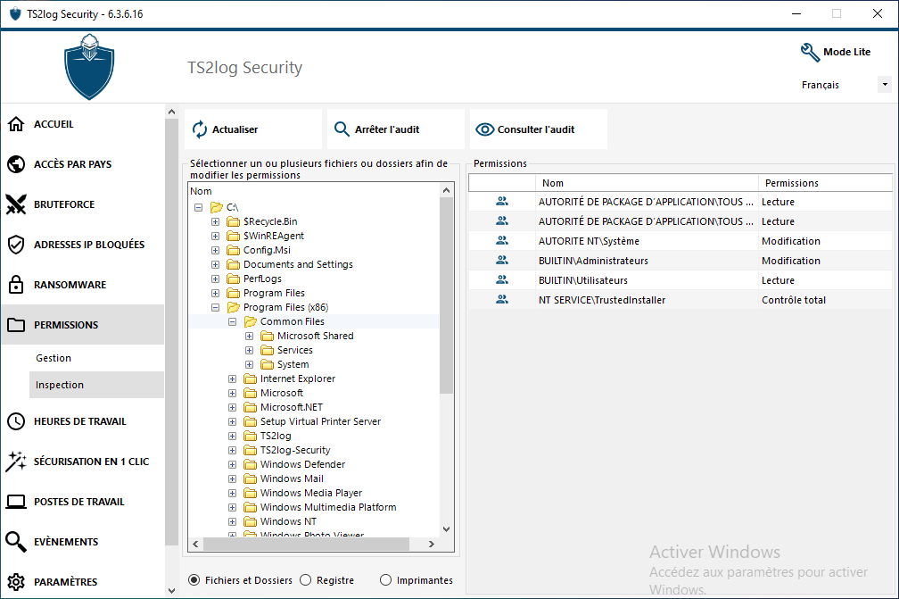This screenshot has width=899, height=599.
Task: Collapse the Common Files node
Action: click(232, 322)
